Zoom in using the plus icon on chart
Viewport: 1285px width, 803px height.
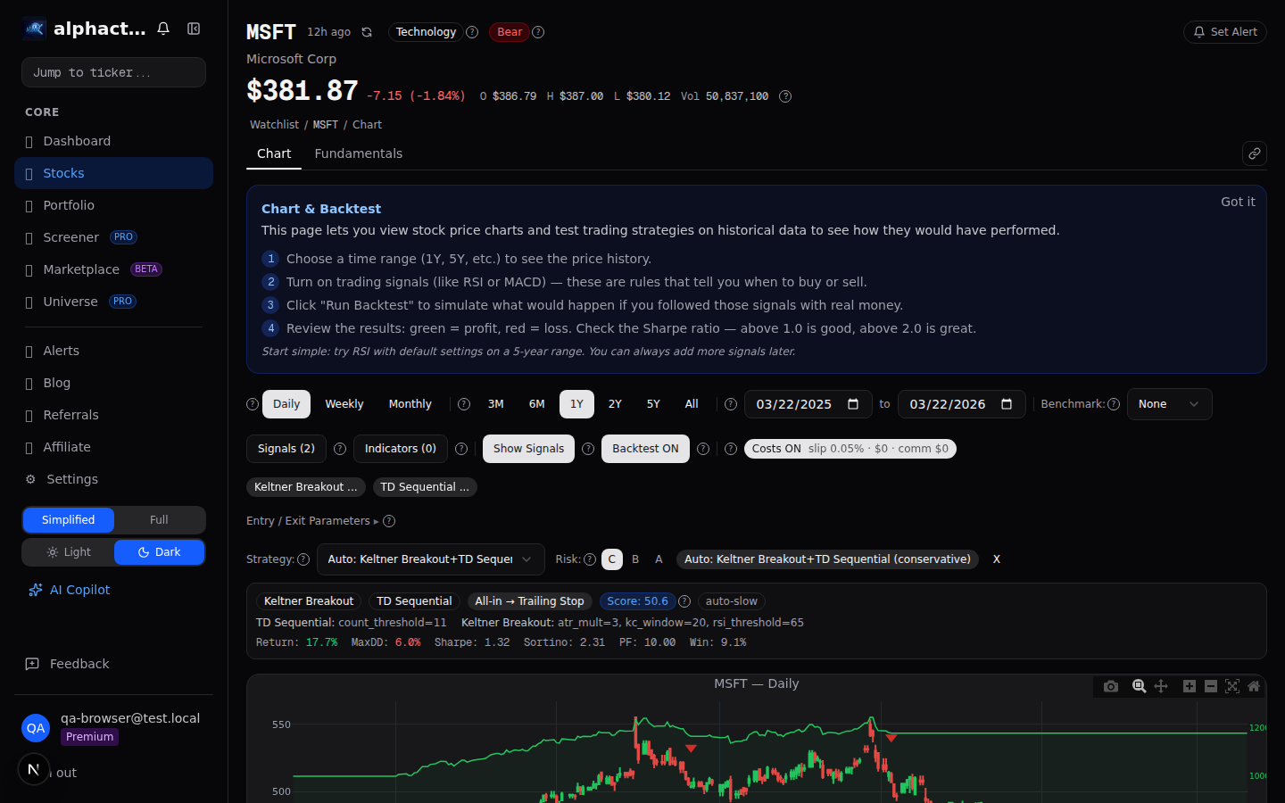(x=1190, y=686)
